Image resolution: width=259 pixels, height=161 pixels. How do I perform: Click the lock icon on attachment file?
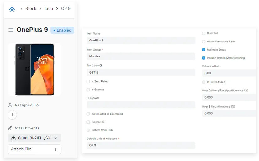pos(13,138)
